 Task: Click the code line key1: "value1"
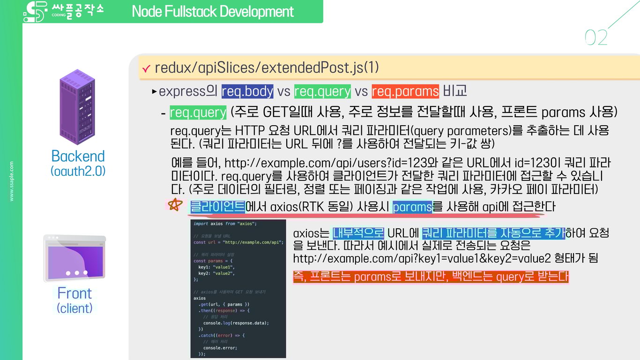tap(216, 267)
